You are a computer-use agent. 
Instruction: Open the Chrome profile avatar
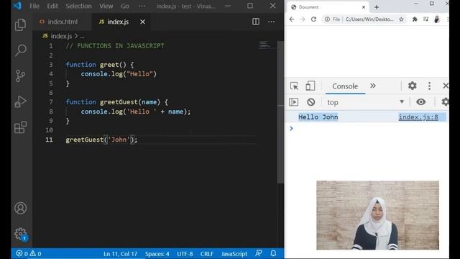point(437,19)
